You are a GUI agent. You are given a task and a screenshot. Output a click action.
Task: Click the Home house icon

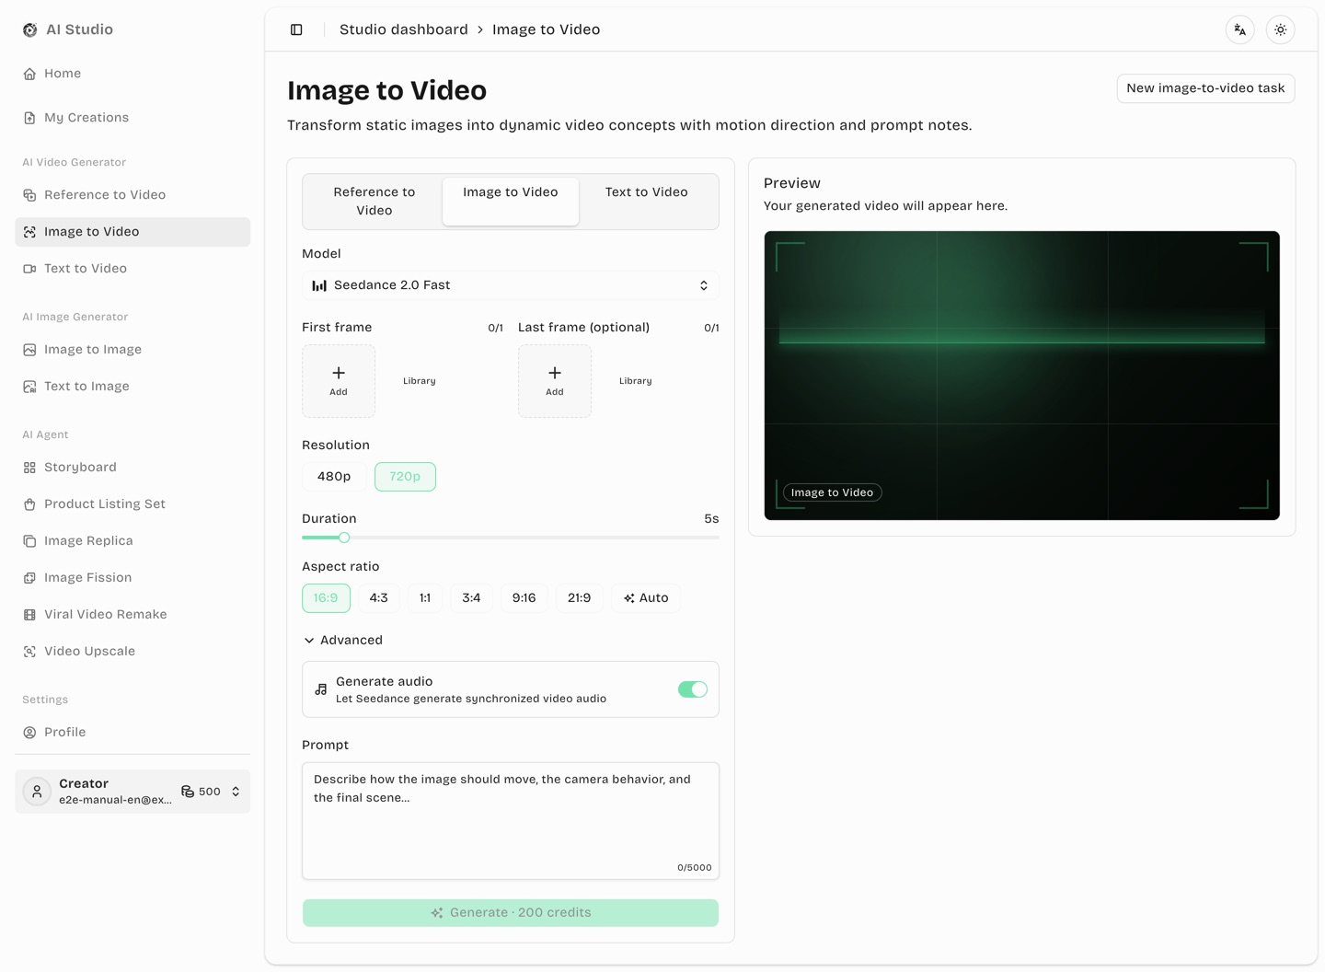click(x=29, y=74)
